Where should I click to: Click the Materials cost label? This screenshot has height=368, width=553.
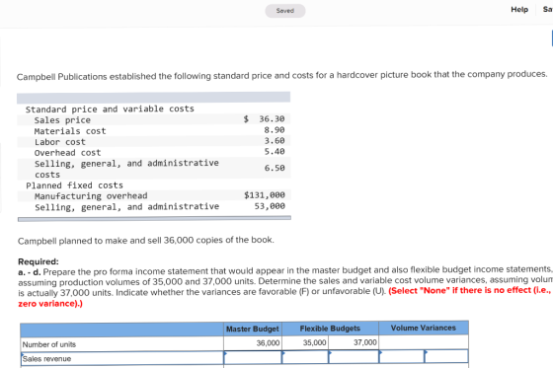(x=70, y=131)
